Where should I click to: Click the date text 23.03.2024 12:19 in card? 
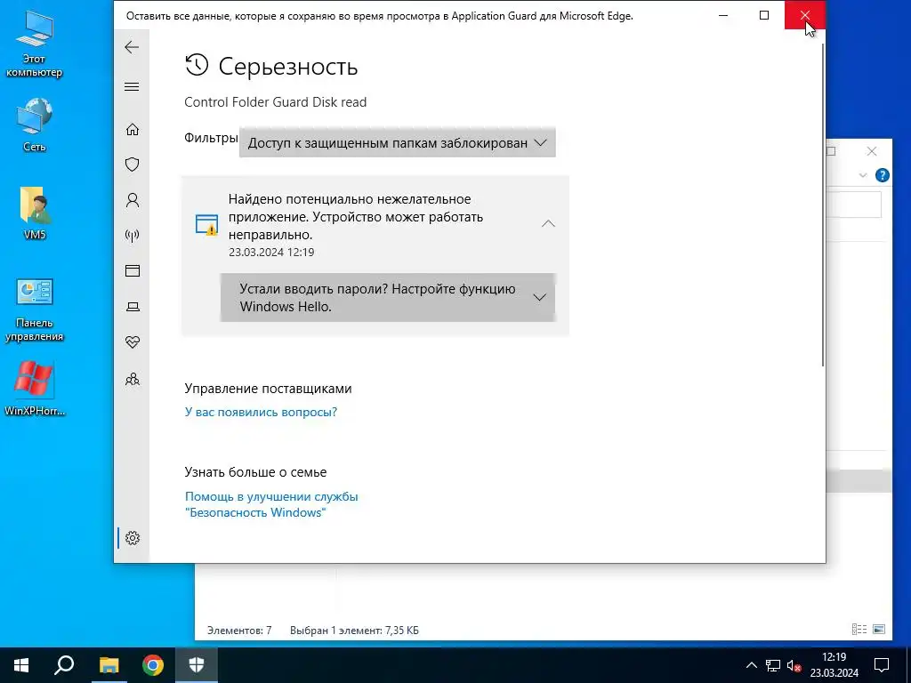click(271, 252)
